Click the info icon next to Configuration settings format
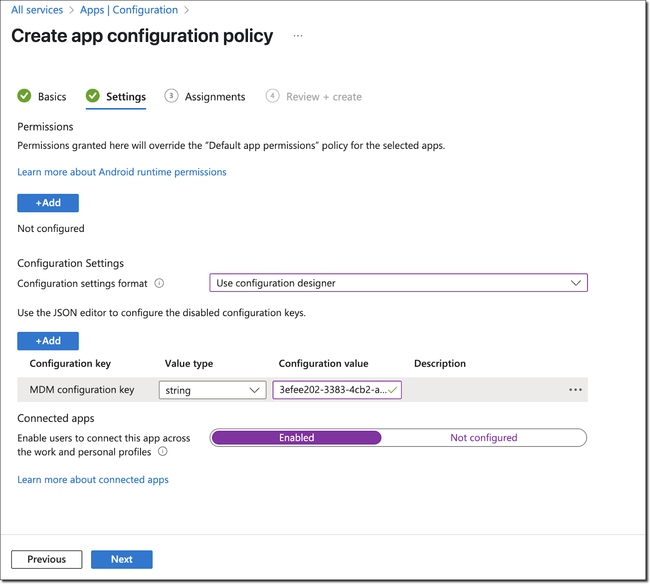 click(159, 284)
